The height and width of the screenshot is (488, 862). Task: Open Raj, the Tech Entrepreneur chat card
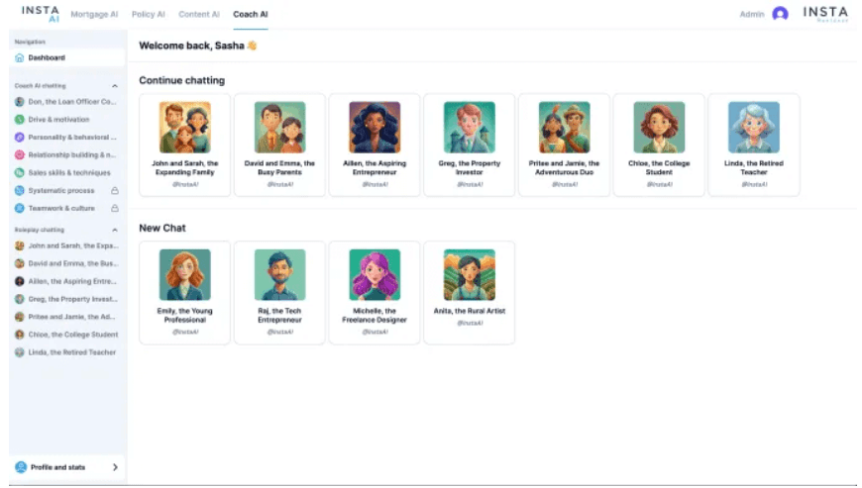pos(279,292)
